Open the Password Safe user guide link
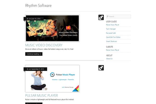The image size is (156, 104). (x=111, y=33)
